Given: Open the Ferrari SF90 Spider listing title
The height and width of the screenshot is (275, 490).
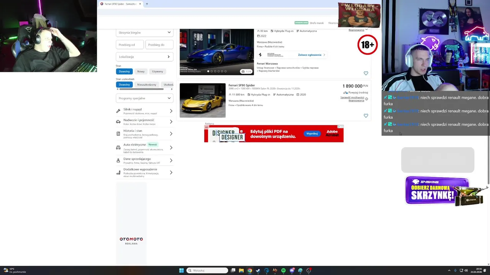Looking at the screenshot, I should click(242, 85).
